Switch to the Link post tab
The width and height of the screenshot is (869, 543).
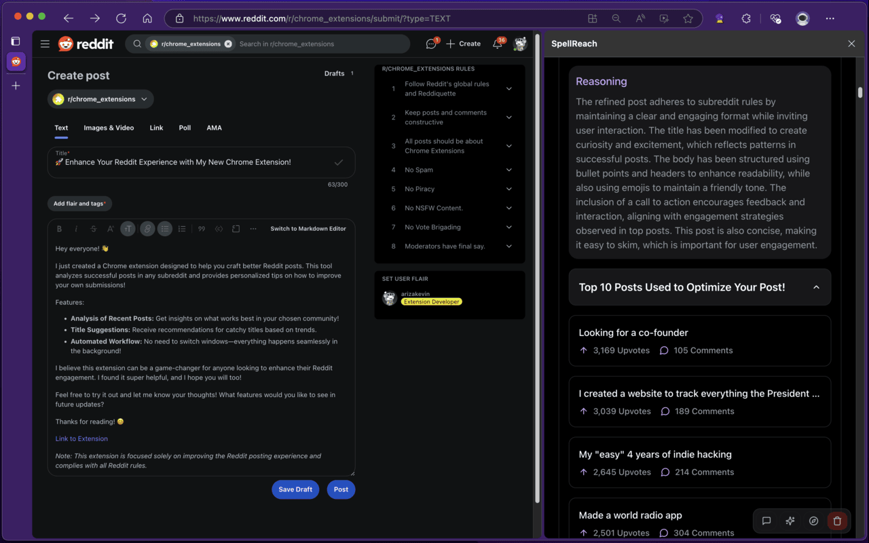tap(156, 128)
